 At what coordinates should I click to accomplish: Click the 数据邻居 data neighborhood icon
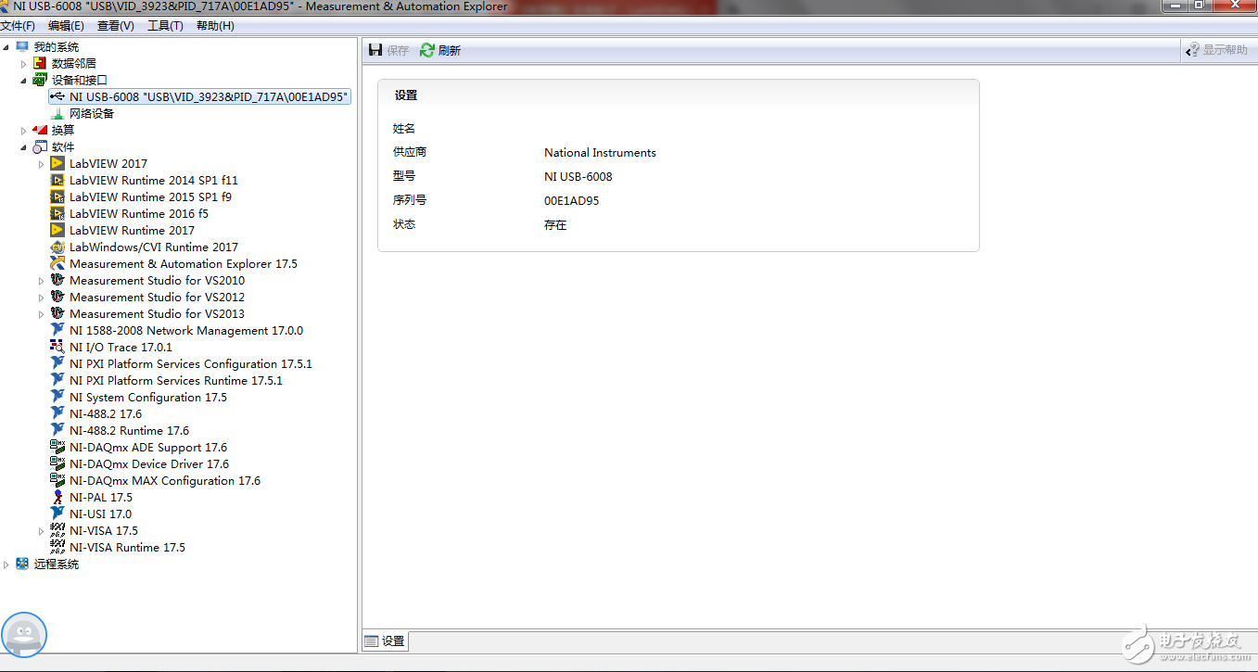40,64
